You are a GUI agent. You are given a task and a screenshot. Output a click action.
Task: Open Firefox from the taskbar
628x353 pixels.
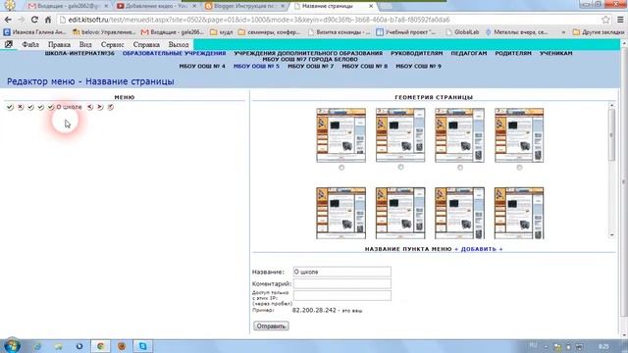coord(122,346)
